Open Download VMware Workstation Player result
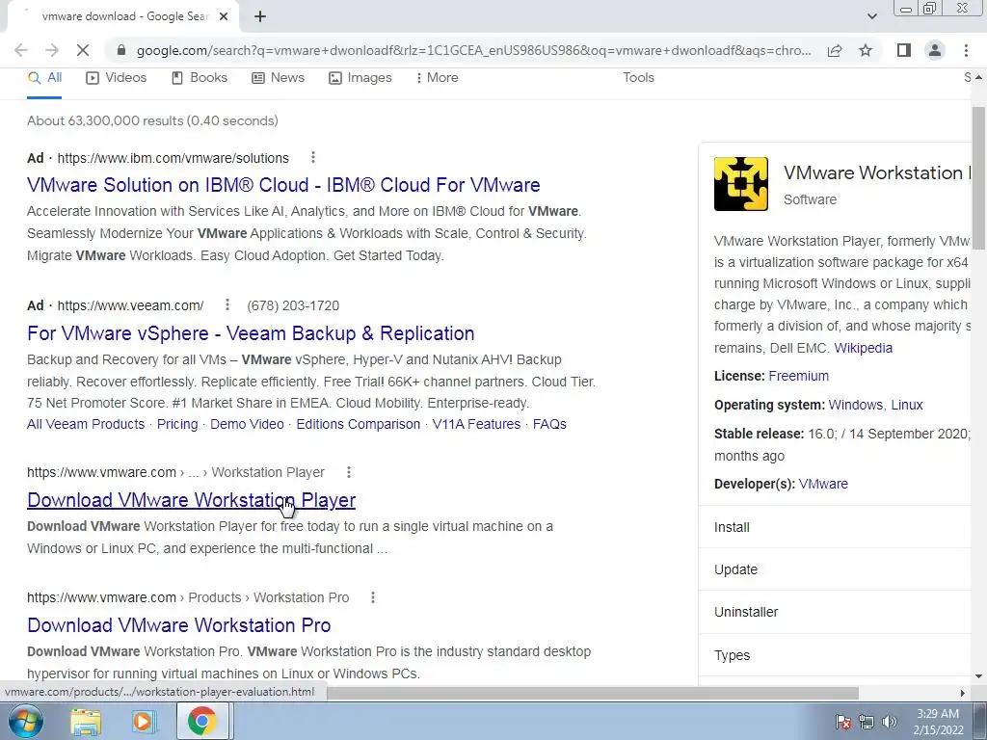987x740 pixels. (x=192, y=500)
